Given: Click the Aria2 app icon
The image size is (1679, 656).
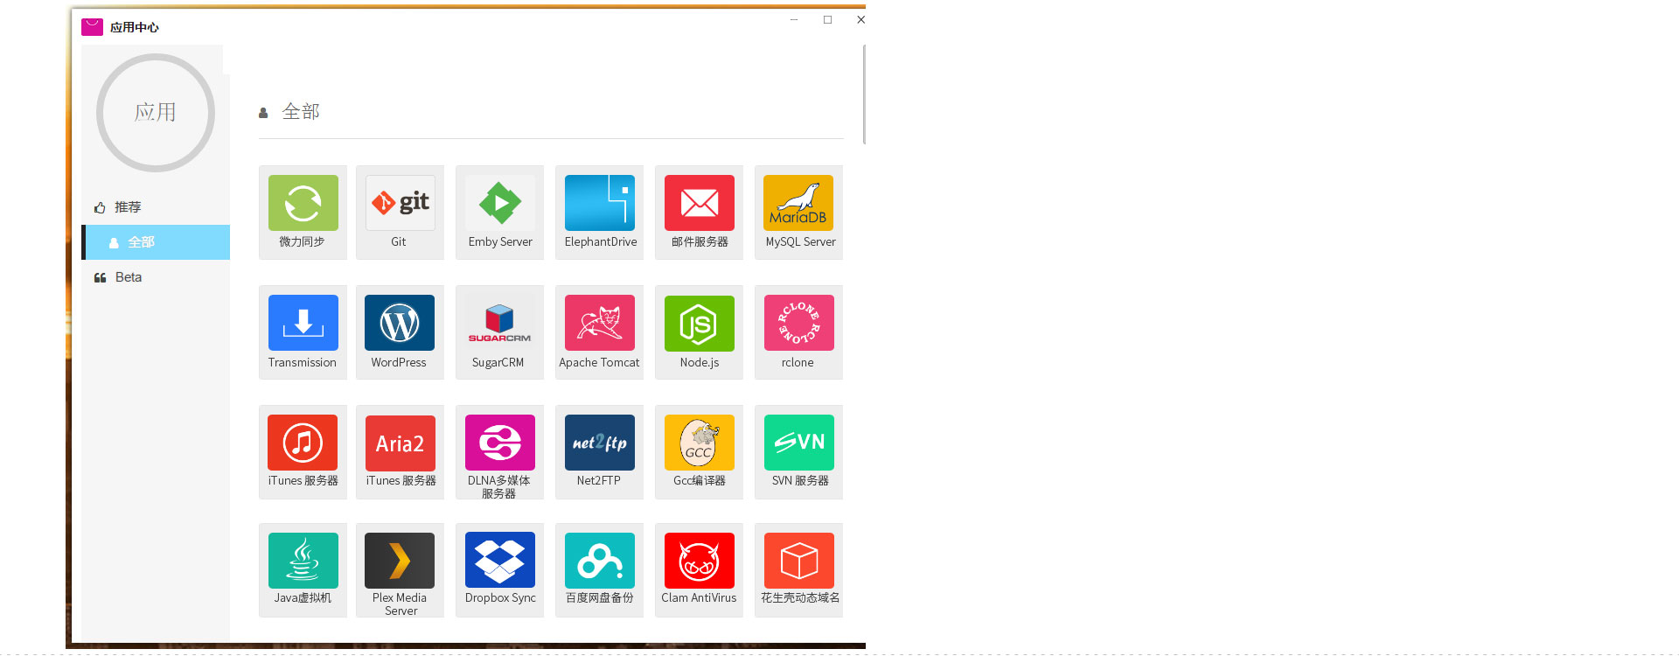Looking at the screenshot, I should [400, 443].
